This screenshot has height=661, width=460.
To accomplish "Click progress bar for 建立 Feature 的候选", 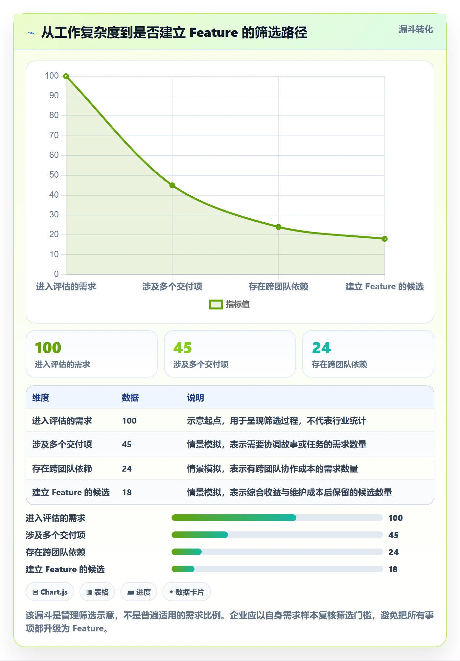I will (x=277, y=569).
